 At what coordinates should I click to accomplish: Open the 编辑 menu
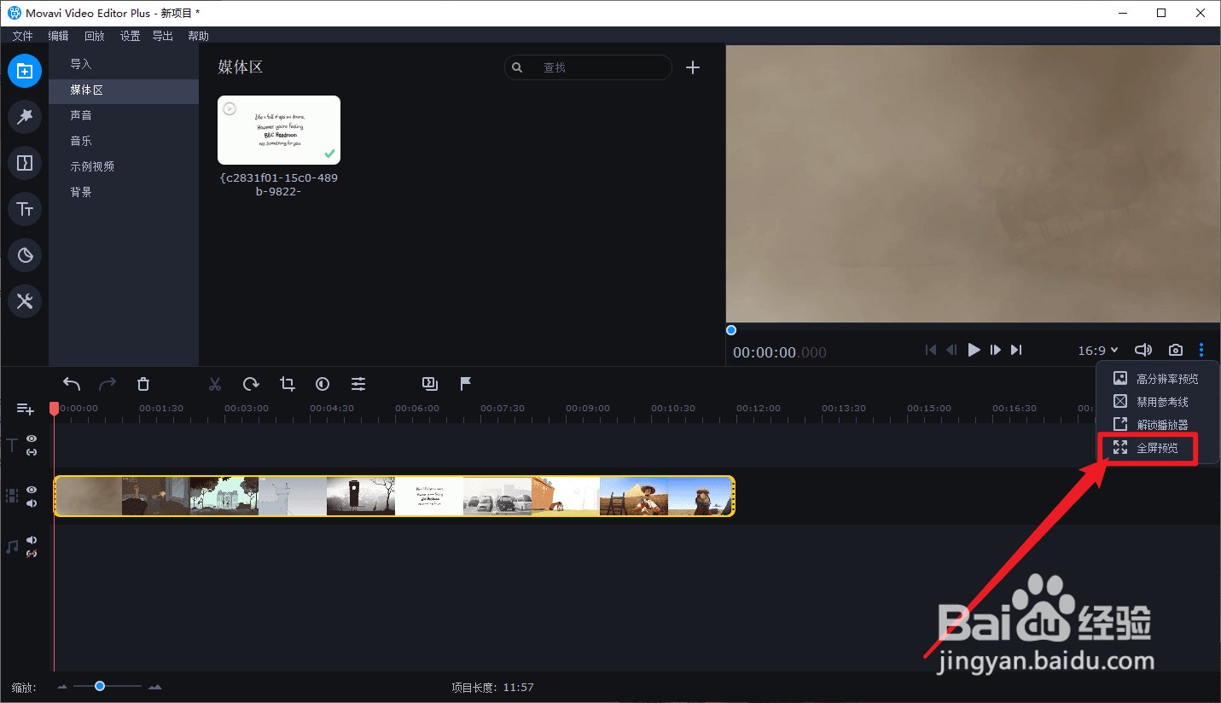[58, 36]
